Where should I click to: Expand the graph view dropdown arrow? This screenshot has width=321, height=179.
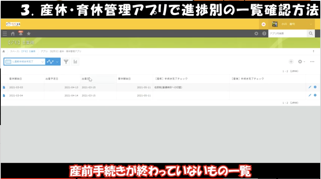(57, 62)
